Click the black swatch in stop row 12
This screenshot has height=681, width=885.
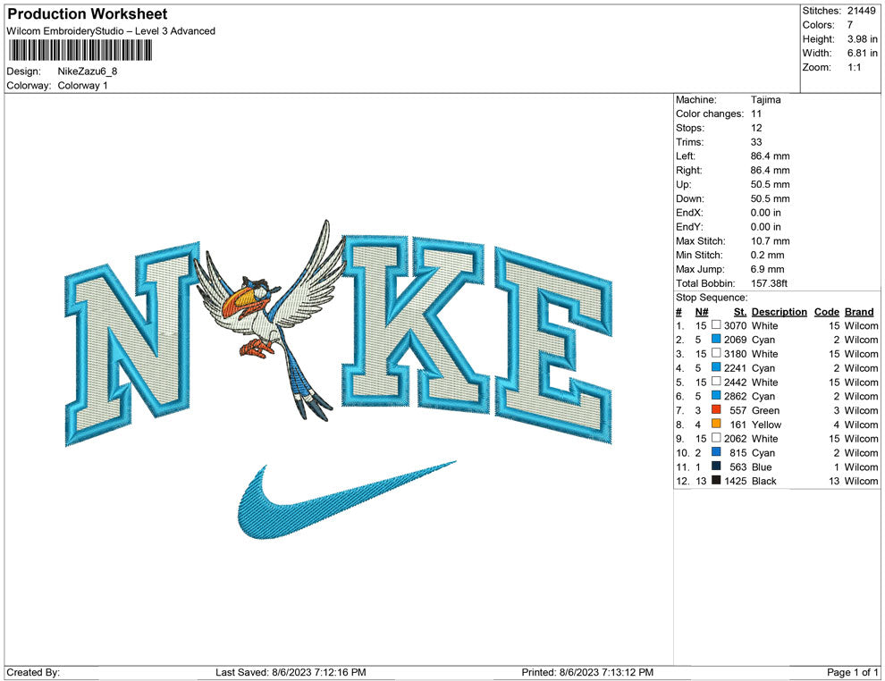[x=716, y=480]
